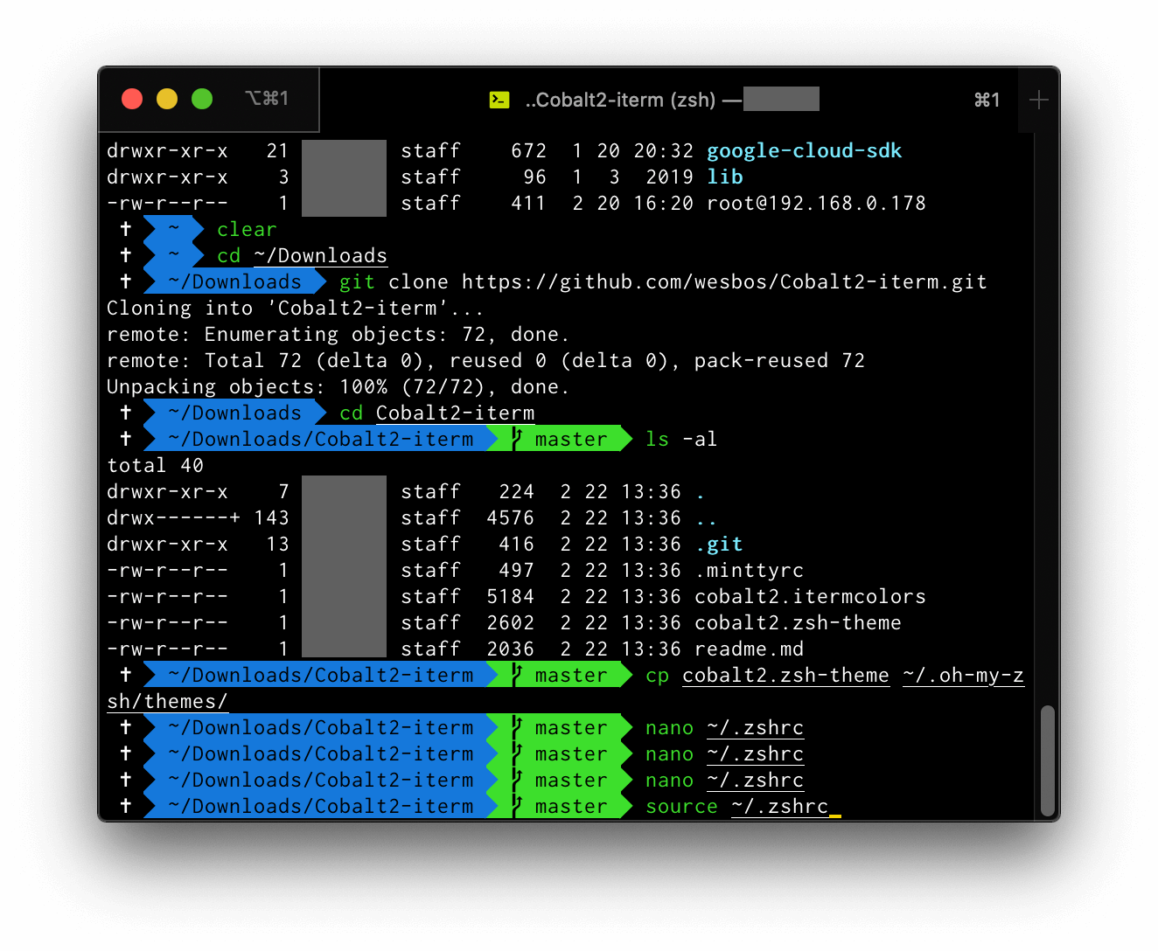Click the "cd Cobalt2-iterm" command

point(436,413)
